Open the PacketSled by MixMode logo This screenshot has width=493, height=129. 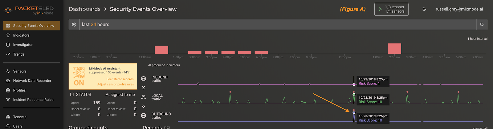(29, 10)
